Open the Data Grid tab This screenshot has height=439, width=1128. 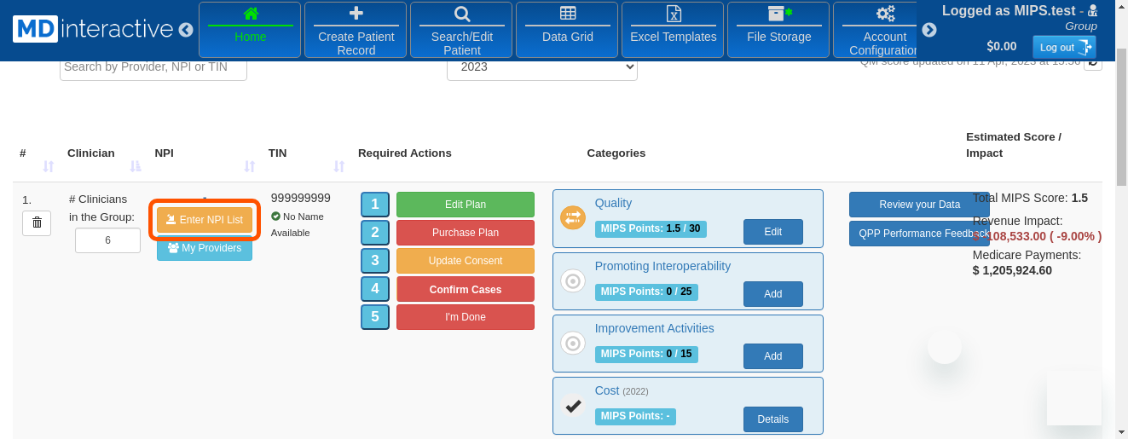568,30
